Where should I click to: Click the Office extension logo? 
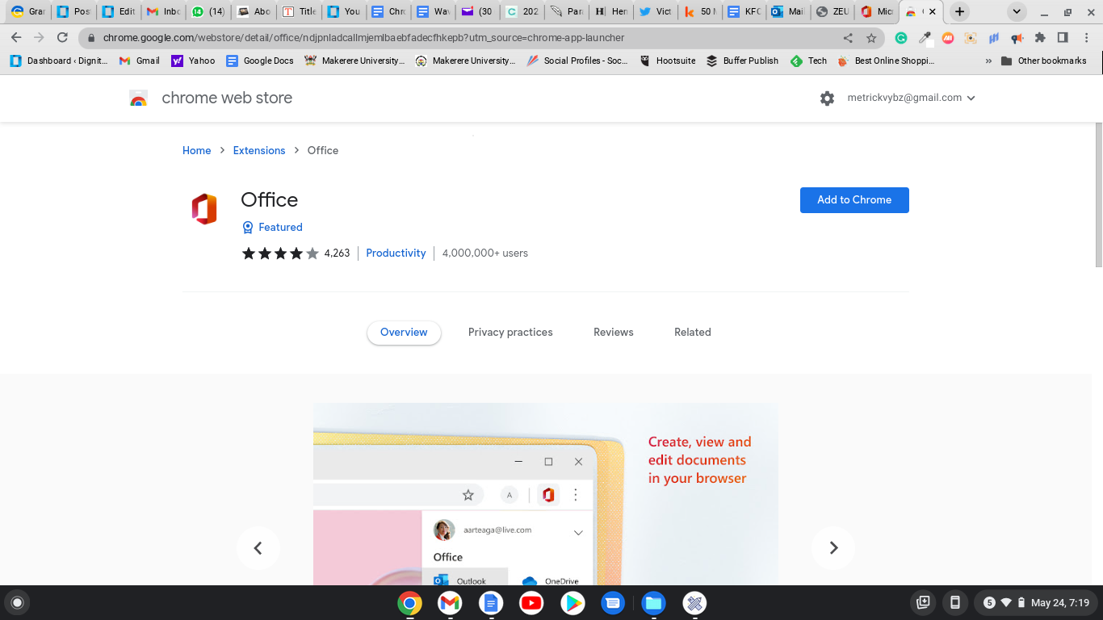click(x=204, y=209)
